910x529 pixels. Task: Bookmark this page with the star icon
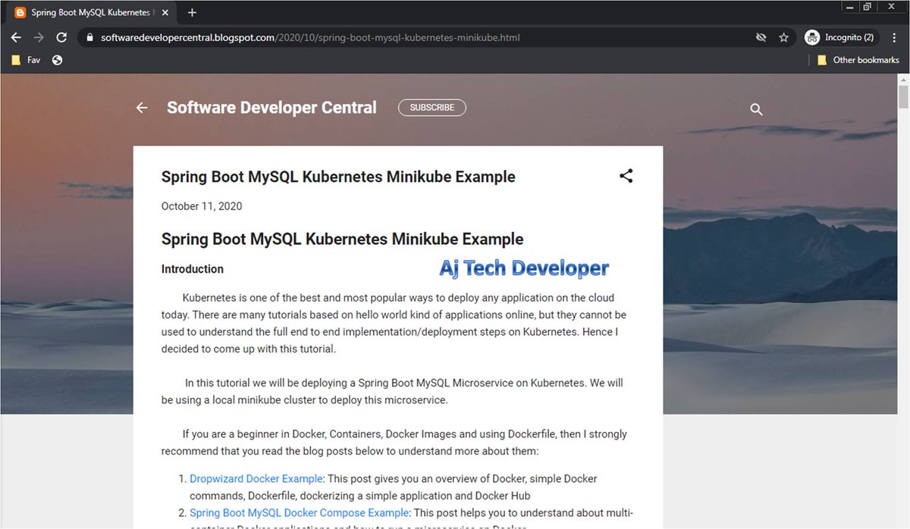(783, 36)
